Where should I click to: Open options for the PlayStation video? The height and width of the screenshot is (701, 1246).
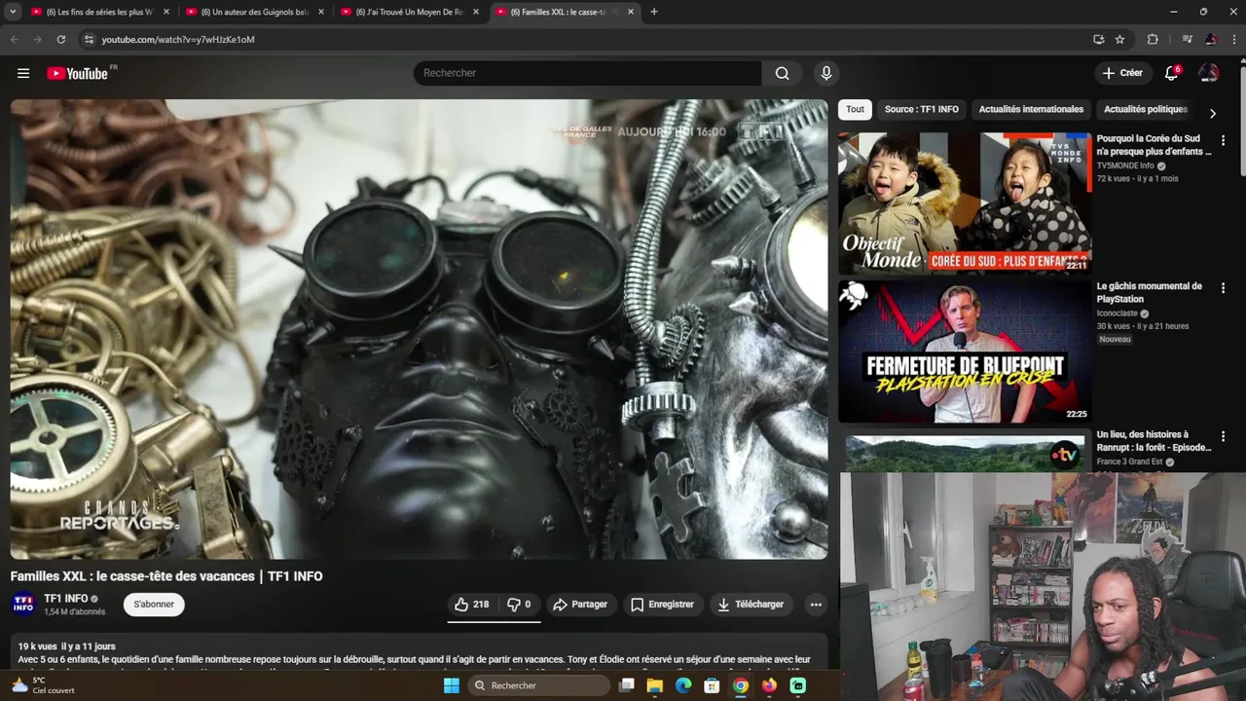(x=1223, y=288)
